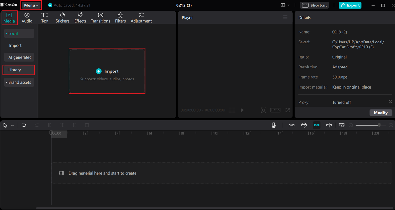
Task: Click the central Import media area
Action: (x=107, y=71)
